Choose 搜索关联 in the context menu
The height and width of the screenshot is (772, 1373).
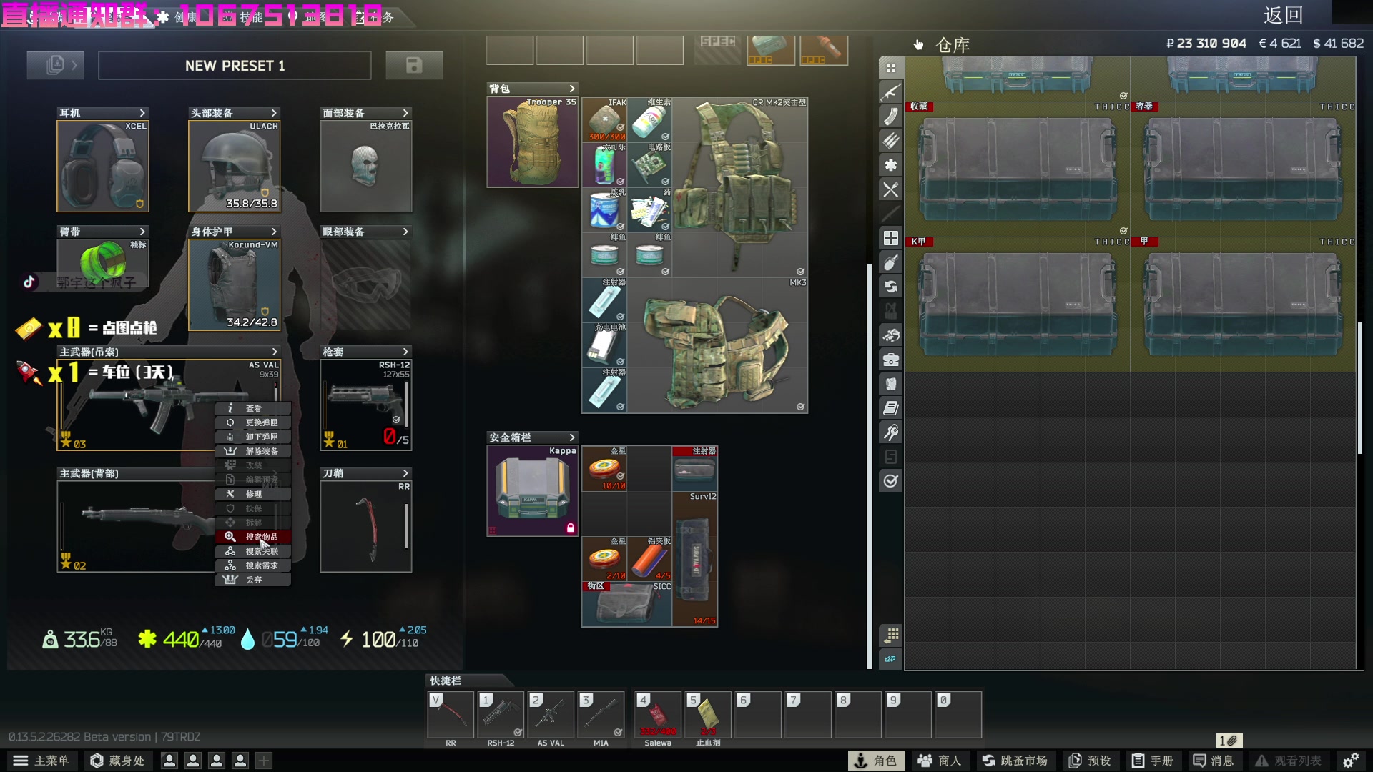253,551
